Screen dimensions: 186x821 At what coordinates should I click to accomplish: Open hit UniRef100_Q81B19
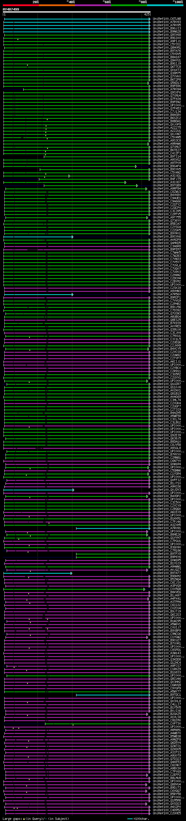167,394
